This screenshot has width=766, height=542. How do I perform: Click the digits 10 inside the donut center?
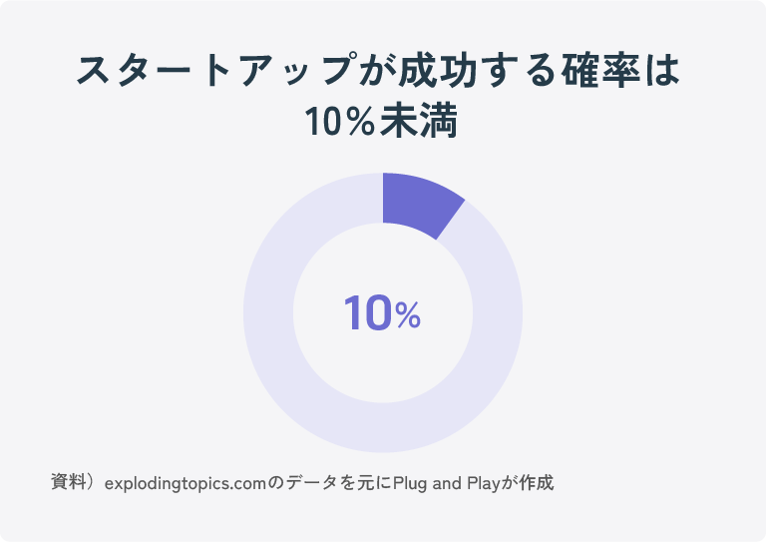(x=368, y=313)
